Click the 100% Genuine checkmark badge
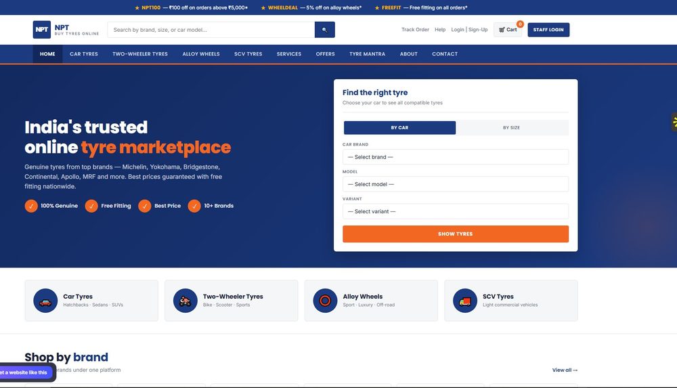The height and width of the screenshot is (388, 677). pyautogui.click(x=31, y=206)
